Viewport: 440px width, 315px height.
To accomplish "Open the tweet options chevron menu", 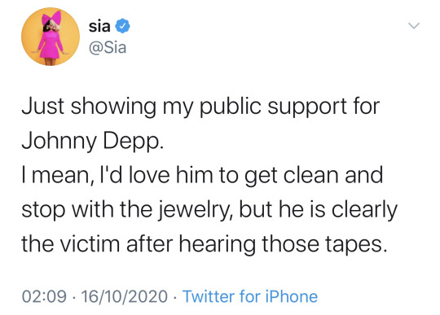I will (x=414, y=26).
